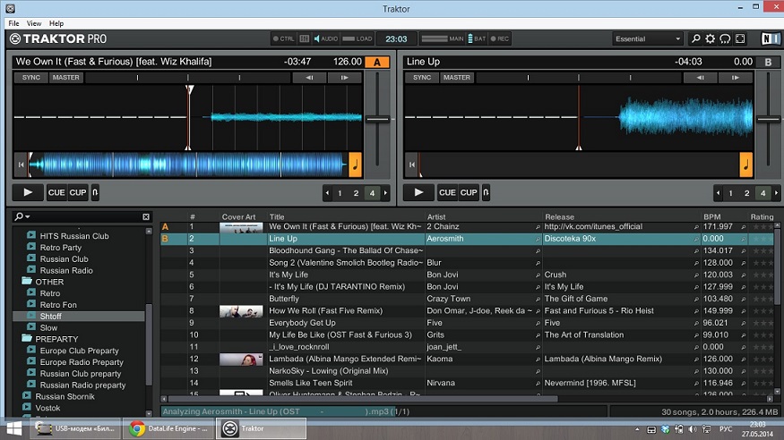Viewport: 784px width, 440px height.
Task: Sort track list by Title column
Action: (277, 217)
